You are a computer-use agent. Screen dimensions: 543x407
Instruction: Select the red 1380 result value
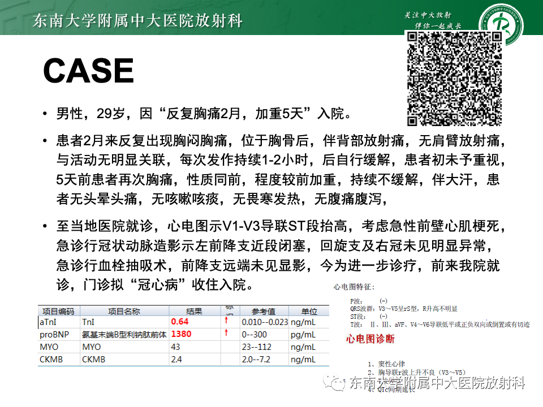coord(181,334)
